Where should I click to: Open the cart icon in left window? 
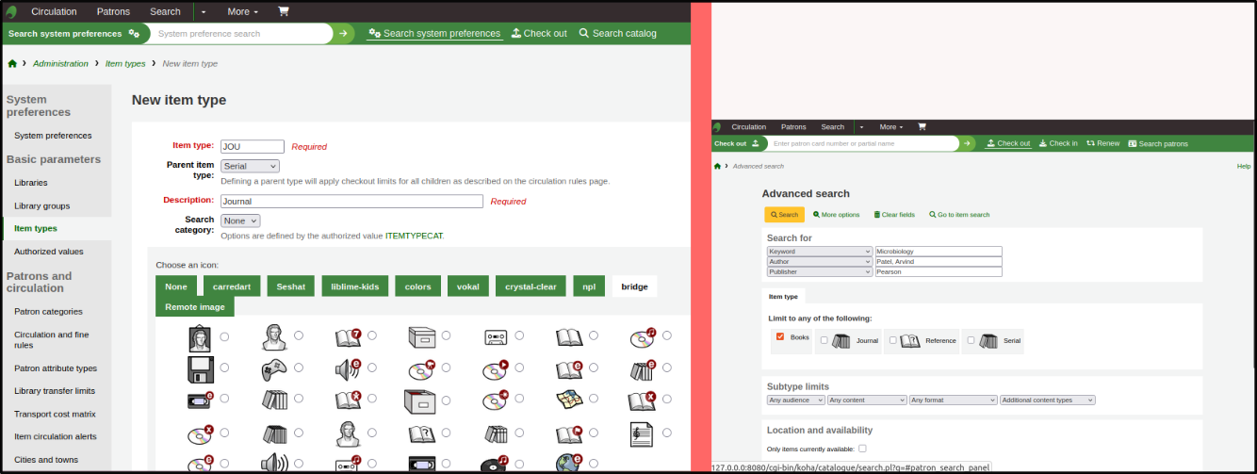[x=284, y=11]
